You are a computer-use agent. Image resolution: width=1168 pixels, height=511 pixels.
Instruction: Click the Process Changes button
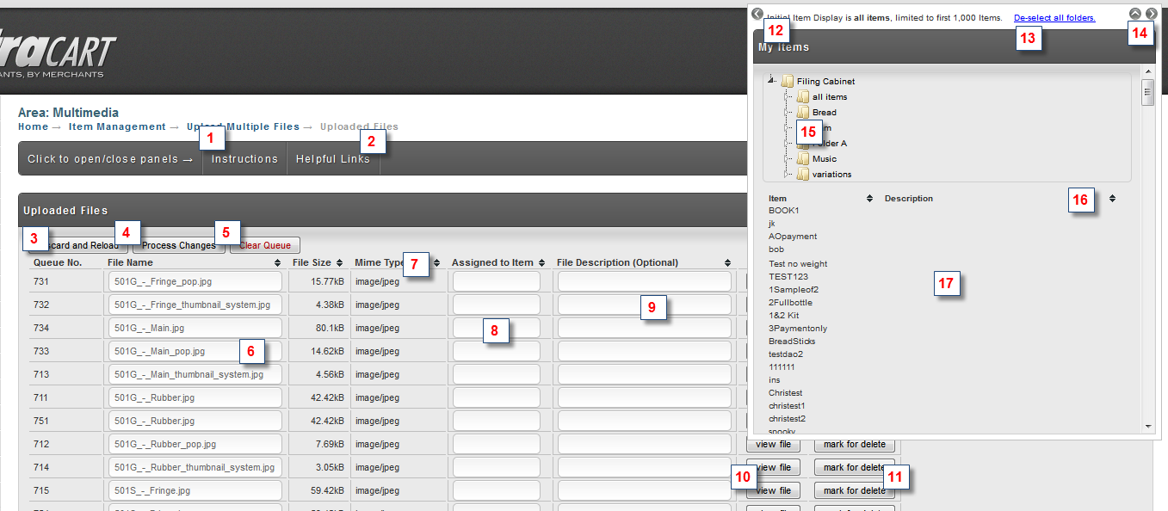179,245
